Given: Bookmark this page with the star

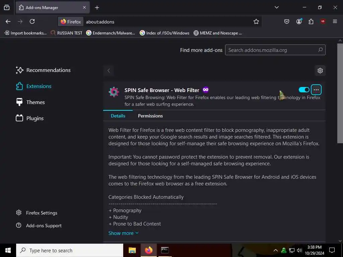Looking at the screenshot, I should pyautogui.click(x=256, y=21).
